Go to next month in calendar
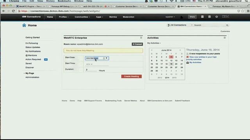 pos(180,50)
